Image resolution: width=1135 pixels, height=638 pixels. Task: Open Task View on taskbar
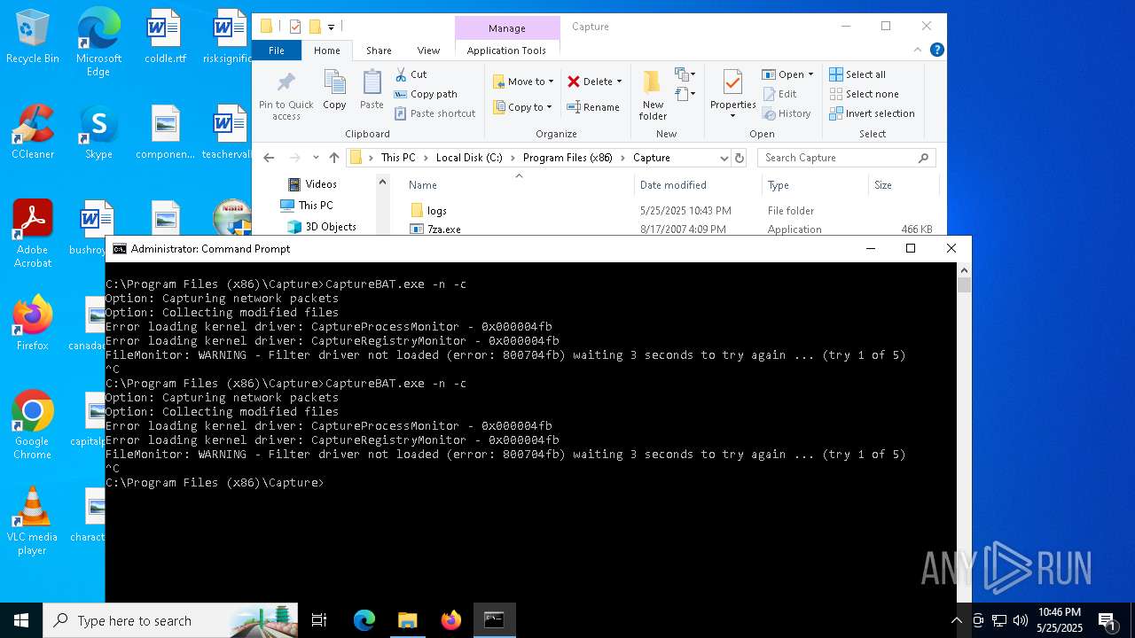(x=319, y=620)
